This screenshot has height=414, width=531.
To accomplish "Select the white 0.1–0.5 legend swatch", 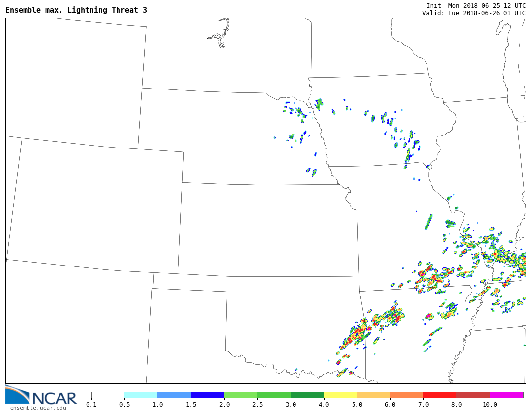I will [108, 395].
